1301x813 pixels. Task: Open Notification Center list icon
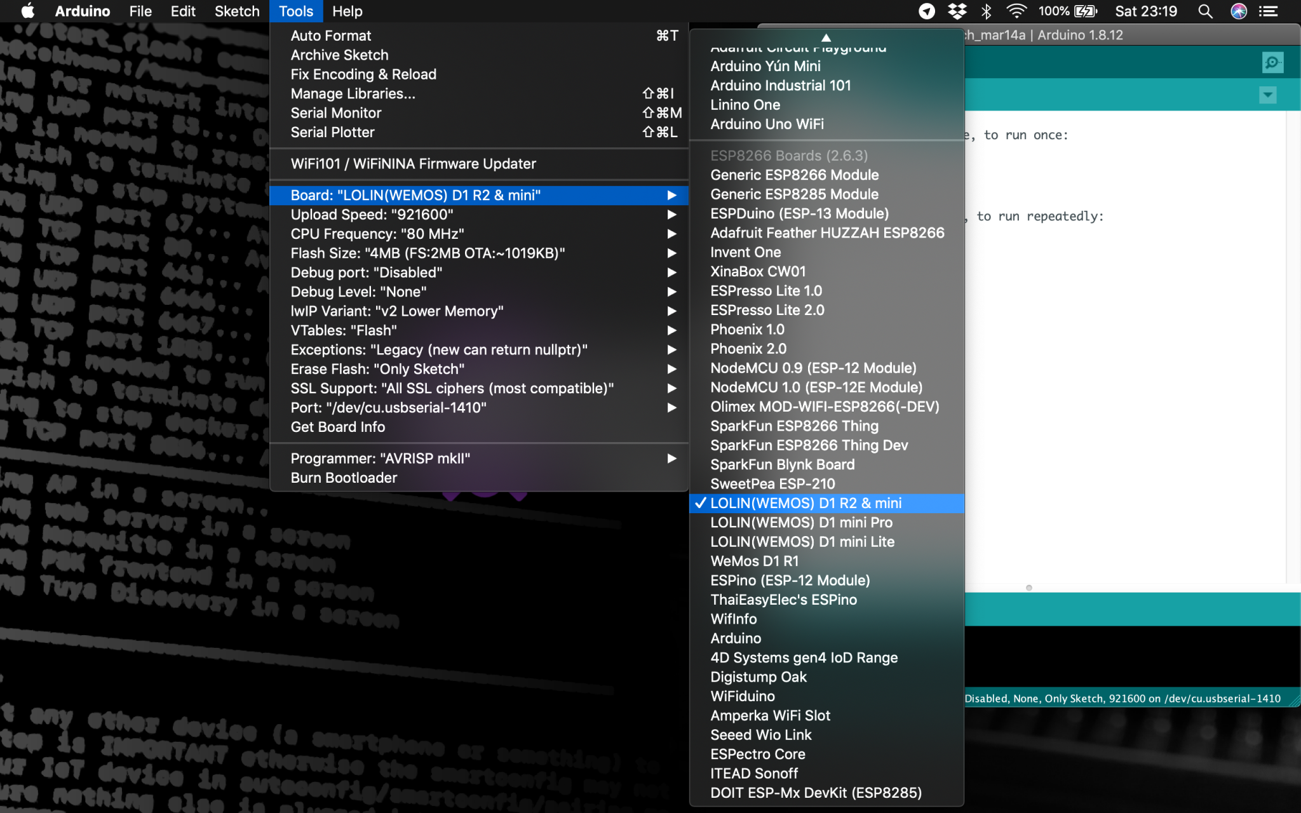[1269, 11]
